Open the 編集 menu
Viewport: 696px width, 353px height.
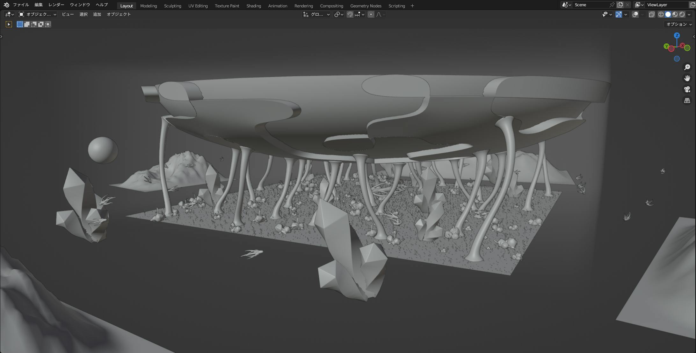39,5
